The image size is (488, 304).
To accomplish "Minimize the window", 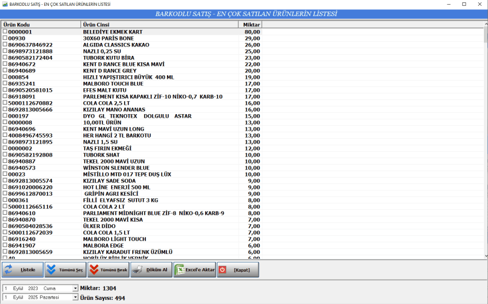I will 449,4.
